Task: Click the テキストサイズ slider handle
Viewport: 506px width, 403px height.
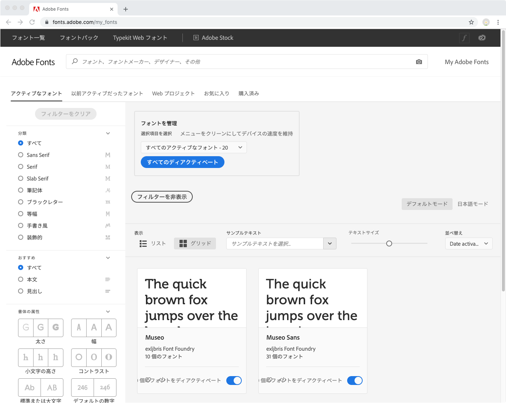Action: tap(389, 243)
